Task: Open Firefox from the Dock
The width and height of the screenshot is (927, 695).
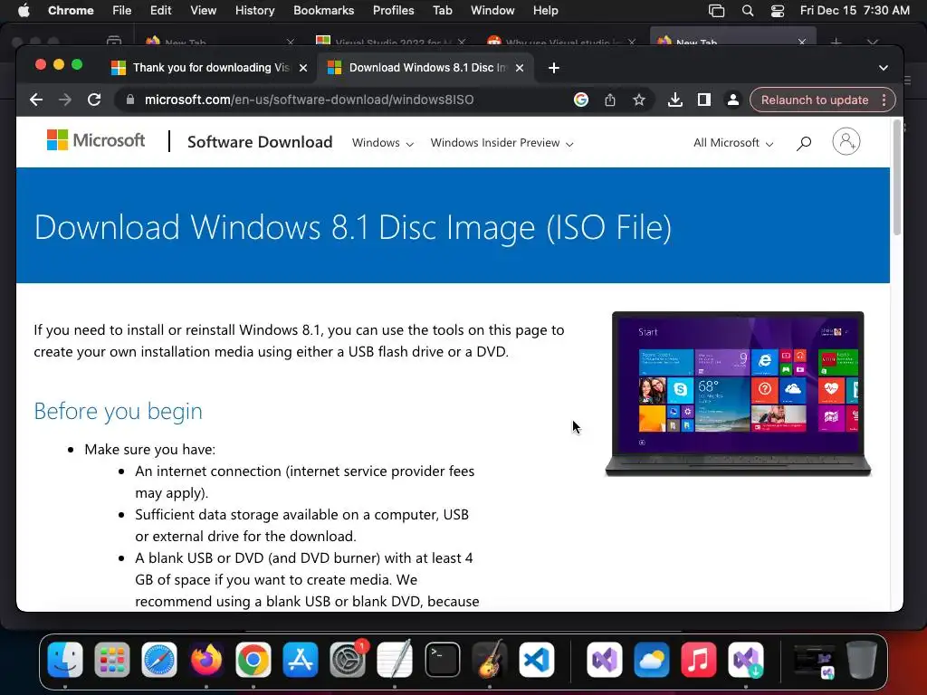Action: [206, 660]
